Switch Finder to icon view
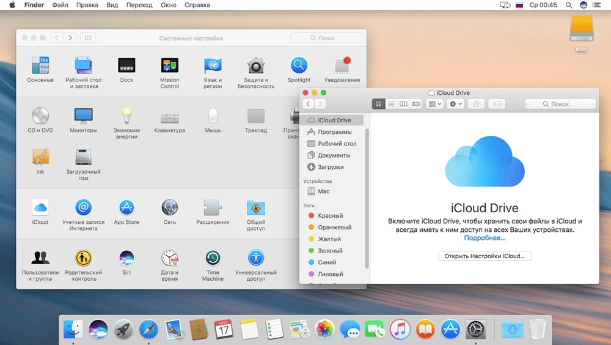 (x=378, y=104)
